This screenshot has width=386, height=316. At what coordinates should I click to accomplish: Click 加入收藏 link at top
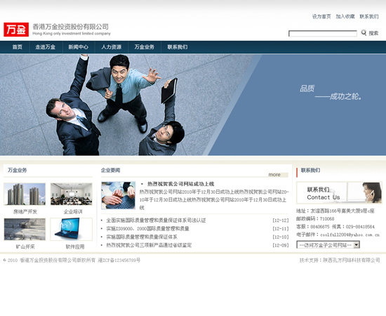click(x=345, y=16)
